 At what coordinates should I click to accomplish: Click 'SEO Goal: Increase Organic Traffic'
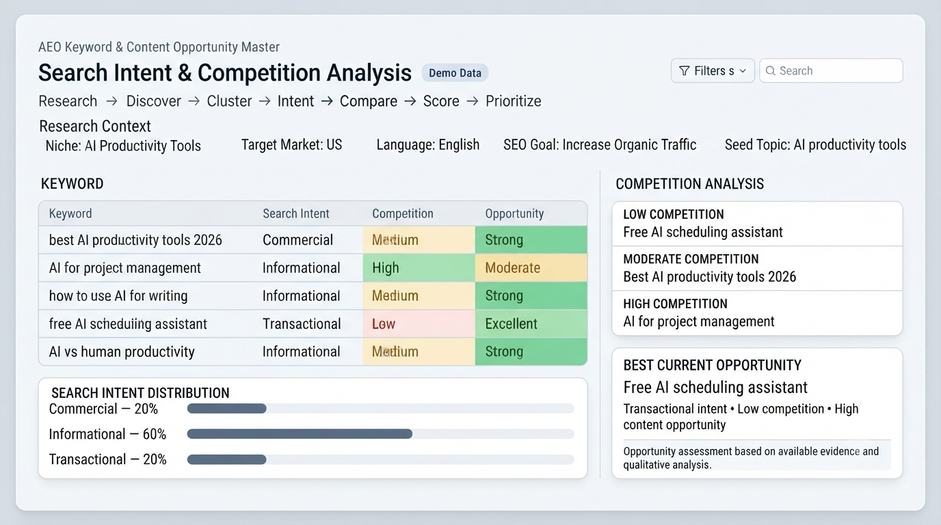coord(600,145)
